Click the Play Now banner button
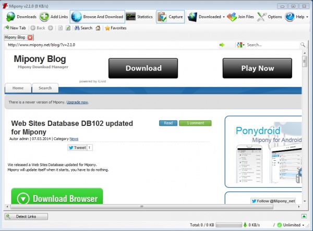 pyautogui.click(x=257, y=68)
